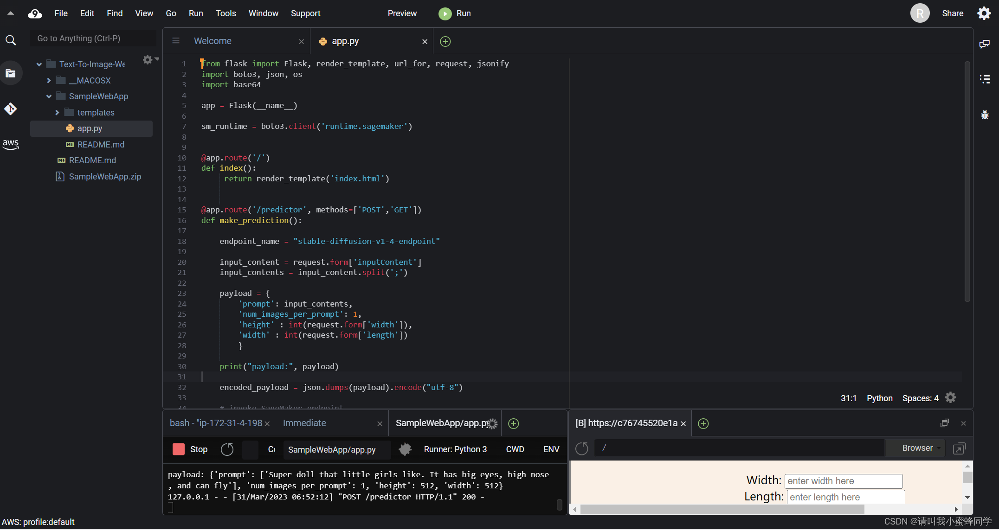Screen dimensions: 999x531
Task: Open the AWS Toolkit sidebar panel
Action: tap(10, 144)
